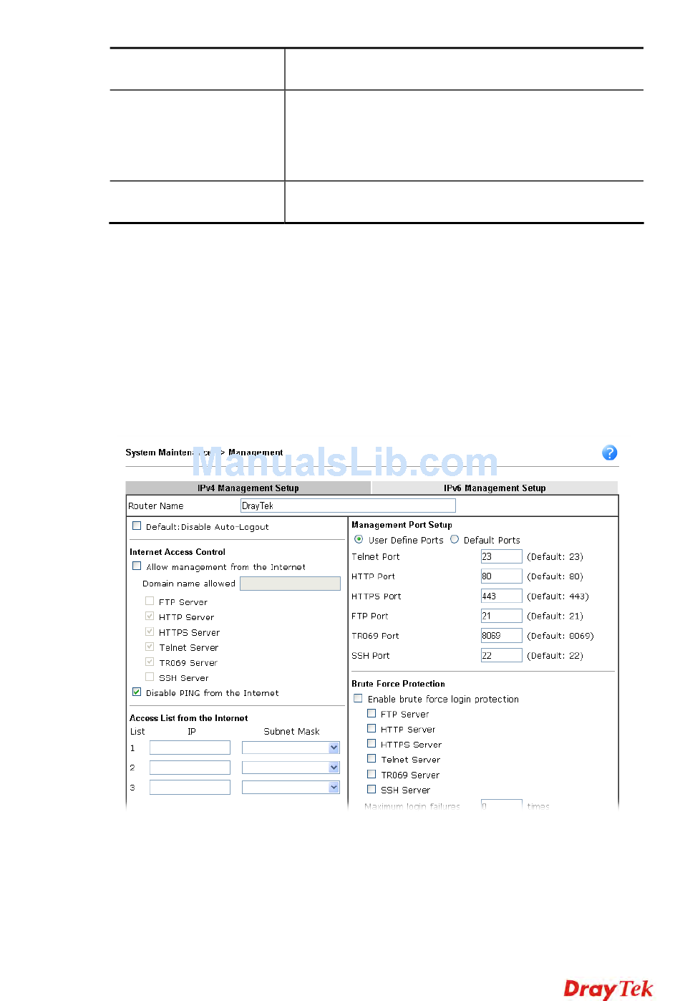680x1001 pixels.
Task: Check Brute Force Protection SSH Server box
Action: pyautogui.click(x=371, y=789)
